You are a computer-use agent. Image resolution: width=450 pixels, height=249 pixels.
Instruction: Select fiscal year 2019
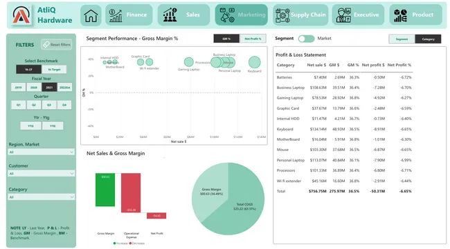point(19,87)
